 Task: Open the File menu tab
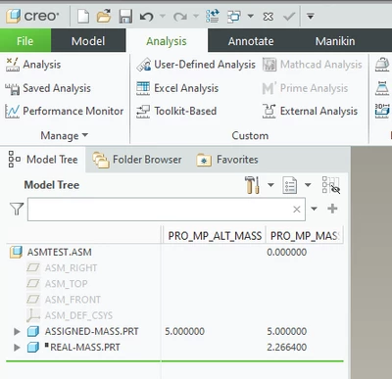(25, 41)
